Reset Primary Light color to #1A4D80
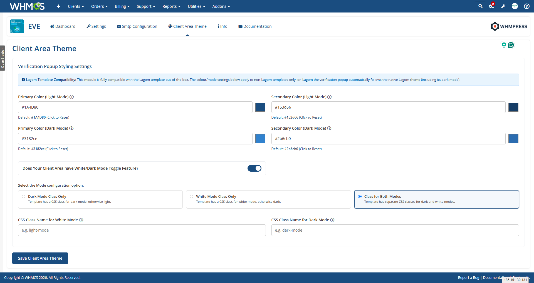Viewport: 534px width, 283px height. pyautogui.click(x=44, y=117)
